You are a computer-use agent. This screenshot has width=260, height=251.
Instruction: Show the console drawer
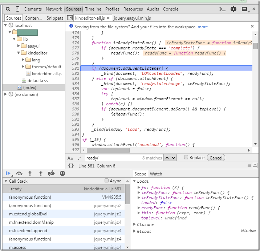(222, 9)
